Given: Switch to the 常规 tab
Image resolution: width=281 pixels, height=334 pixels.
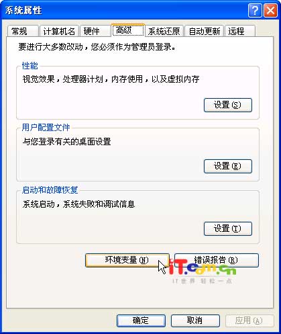Looking at the screenshot, I should coord(22,31).
